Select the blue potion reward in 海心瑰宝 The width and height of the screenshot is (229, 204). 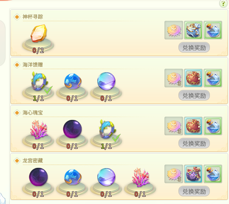click(x=213, y=126)
